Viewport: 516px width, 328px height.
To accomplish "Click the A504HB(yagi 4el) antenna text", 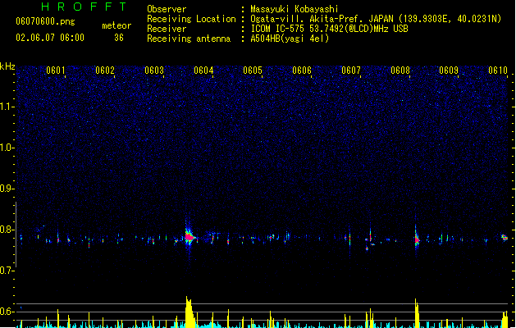I will [290, 39].
